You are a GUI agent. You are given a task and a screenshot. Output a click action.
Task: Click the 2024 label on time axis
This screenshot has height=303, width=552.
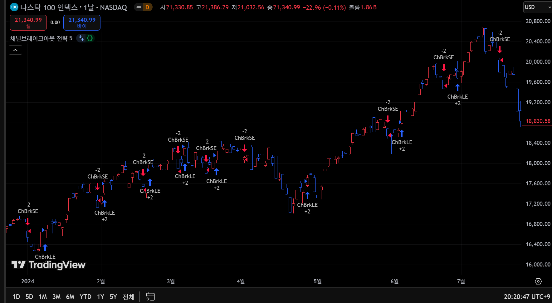(x=27, y=281)
